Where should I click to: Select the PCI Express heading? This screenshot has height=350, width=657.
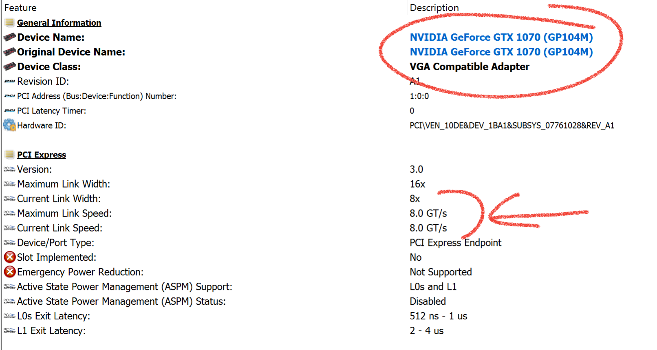point(42,155)
